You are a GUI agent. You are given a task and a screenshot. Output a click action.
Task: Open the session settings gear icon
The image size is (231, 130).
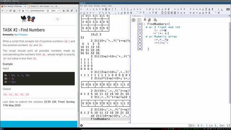[82, 125]
